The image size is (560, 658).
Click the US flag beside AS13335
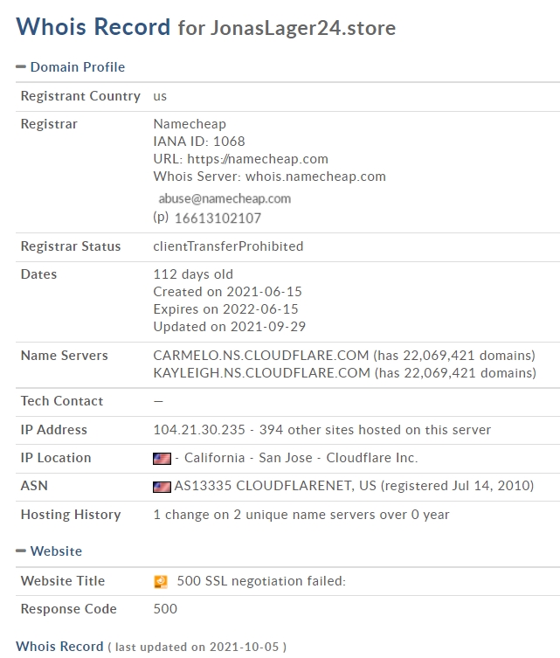pyautogui.click(x=162, y=487)
